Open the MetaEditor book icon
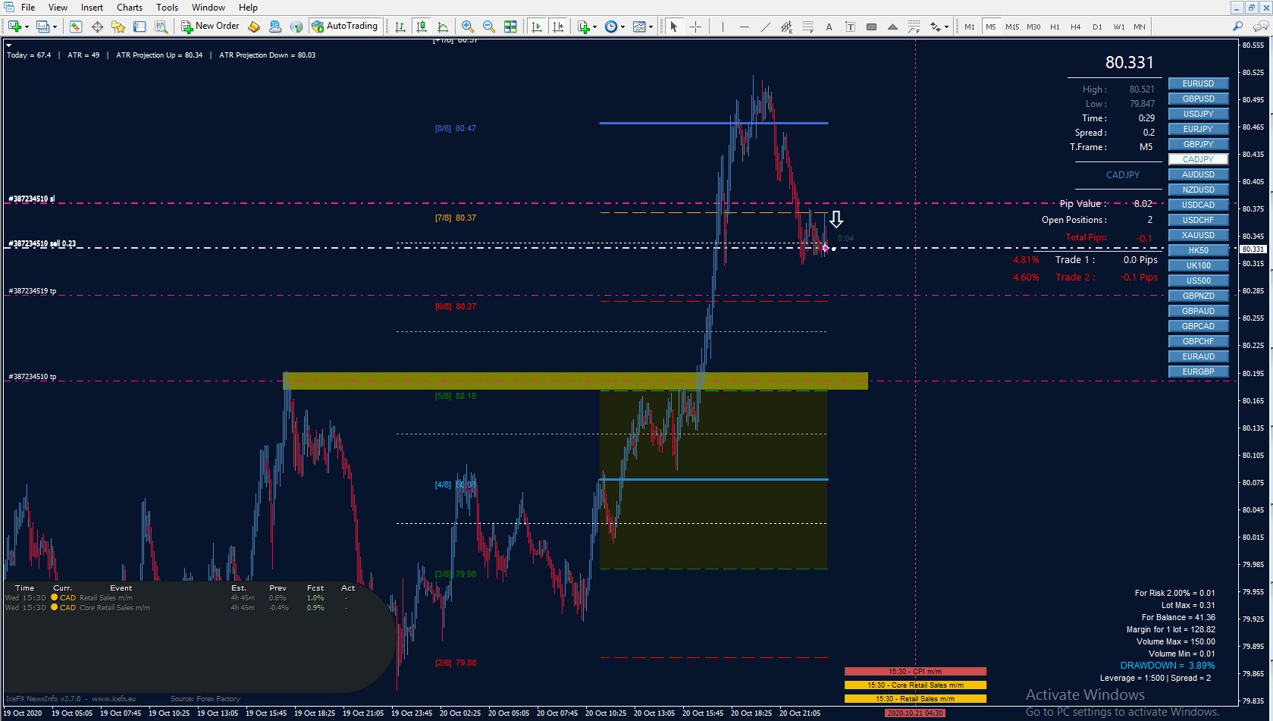Viewport: 1273px width, 721px height. tap(254, 27)
